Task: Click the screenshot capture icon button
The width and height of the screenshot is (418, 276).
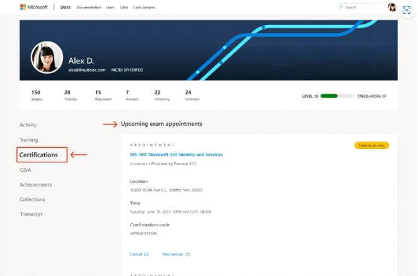Action: [406, 10]
